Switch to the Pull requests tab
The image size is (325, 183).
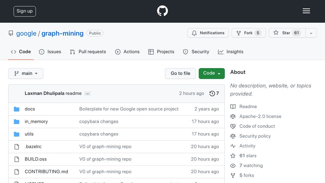[x=88, y=52]
